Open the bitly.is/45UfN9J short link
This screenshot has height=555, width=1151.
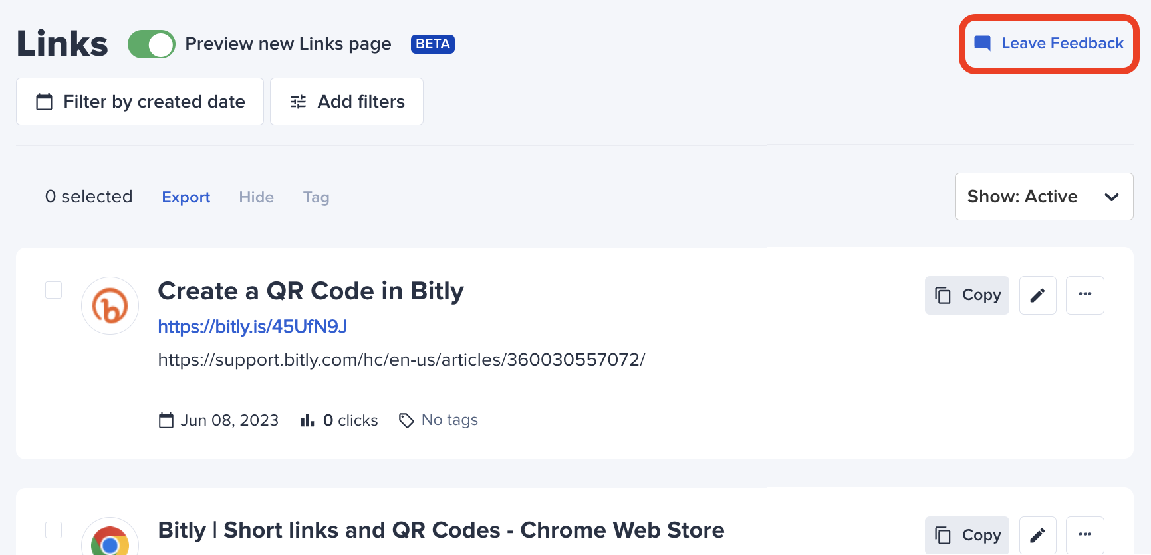[253, 327]
